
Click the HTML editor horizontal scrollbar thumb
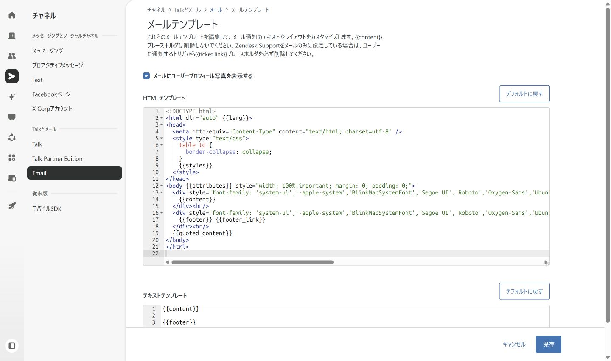pos(252,262)
